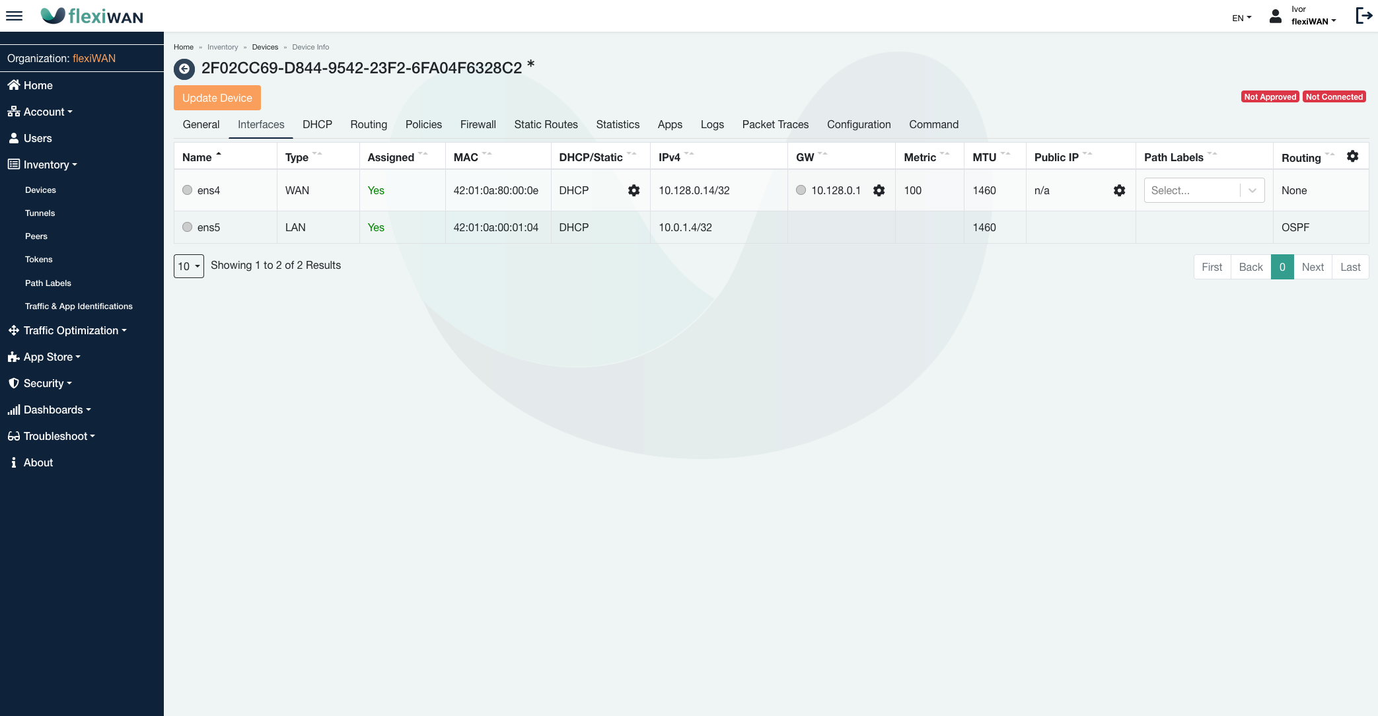
Task: Open the rows per page dropdown
Action: tap(189, 266)
